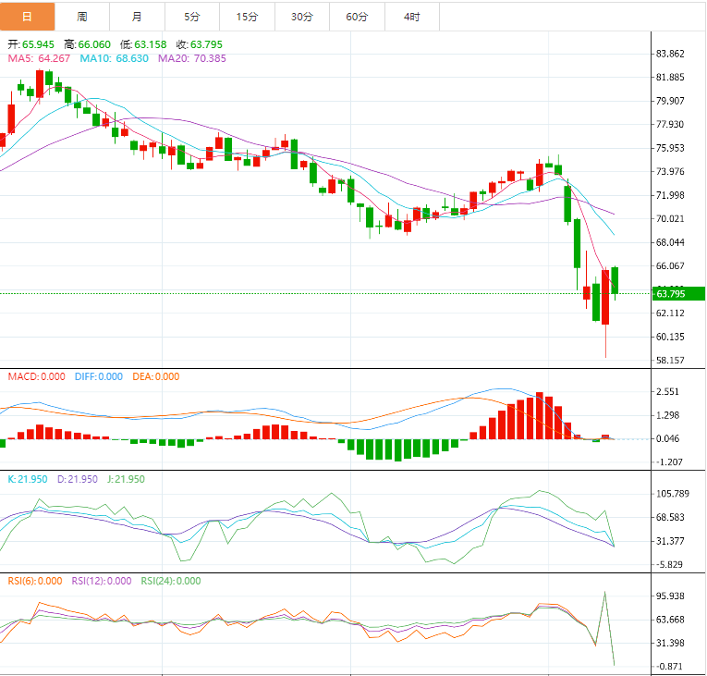Switch to the 4时 four-hour tab
Screen dimensions: 707x676
[411, 16]
